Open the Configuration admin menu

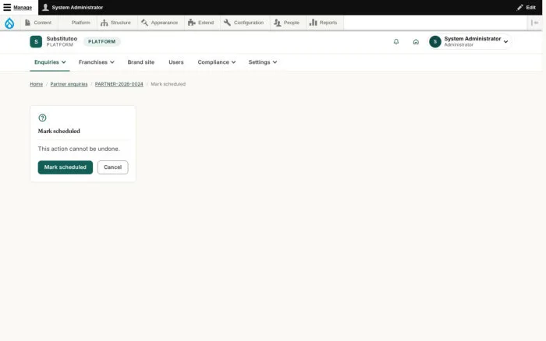243,23
